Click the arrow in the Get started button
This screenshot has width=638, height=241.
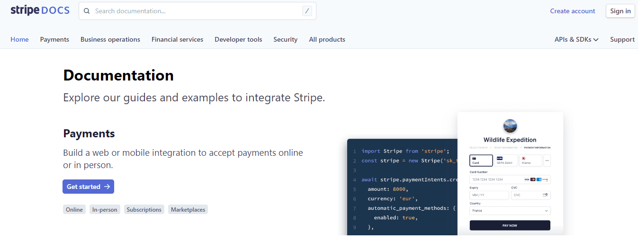[107, 187]
